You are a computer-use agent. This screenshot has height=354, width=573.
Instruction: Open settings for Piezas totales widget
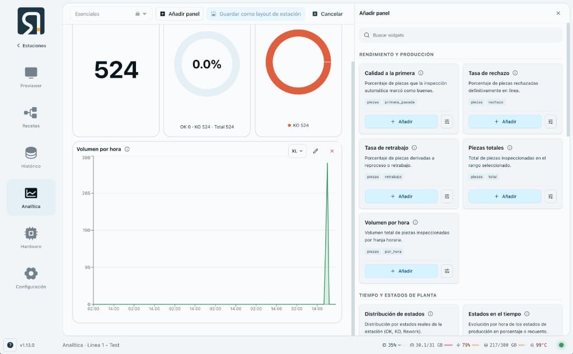pos(551,196)
